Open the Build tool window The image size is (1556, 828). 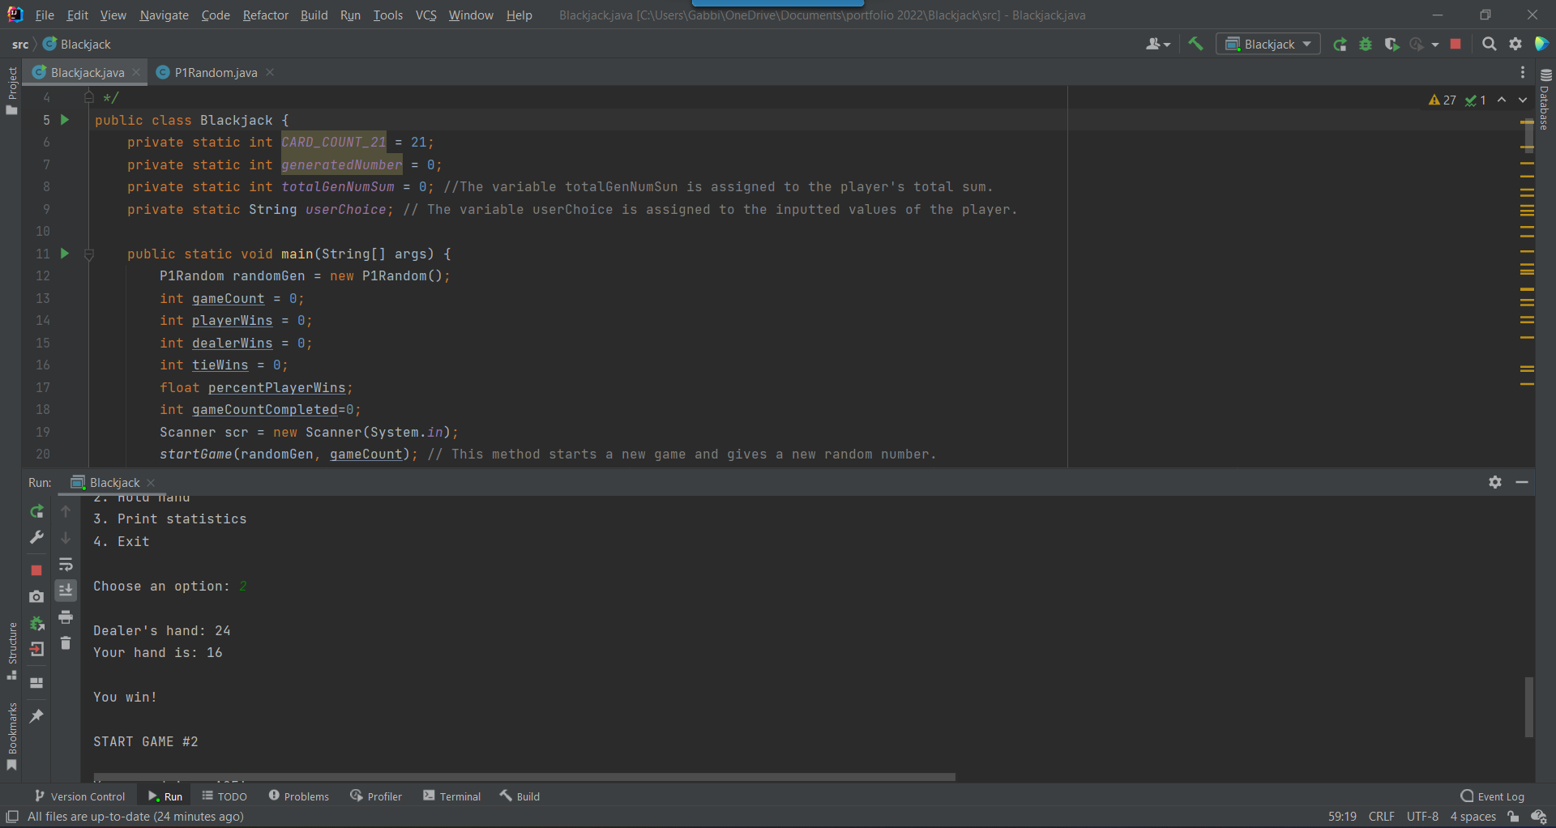(519, 796)
